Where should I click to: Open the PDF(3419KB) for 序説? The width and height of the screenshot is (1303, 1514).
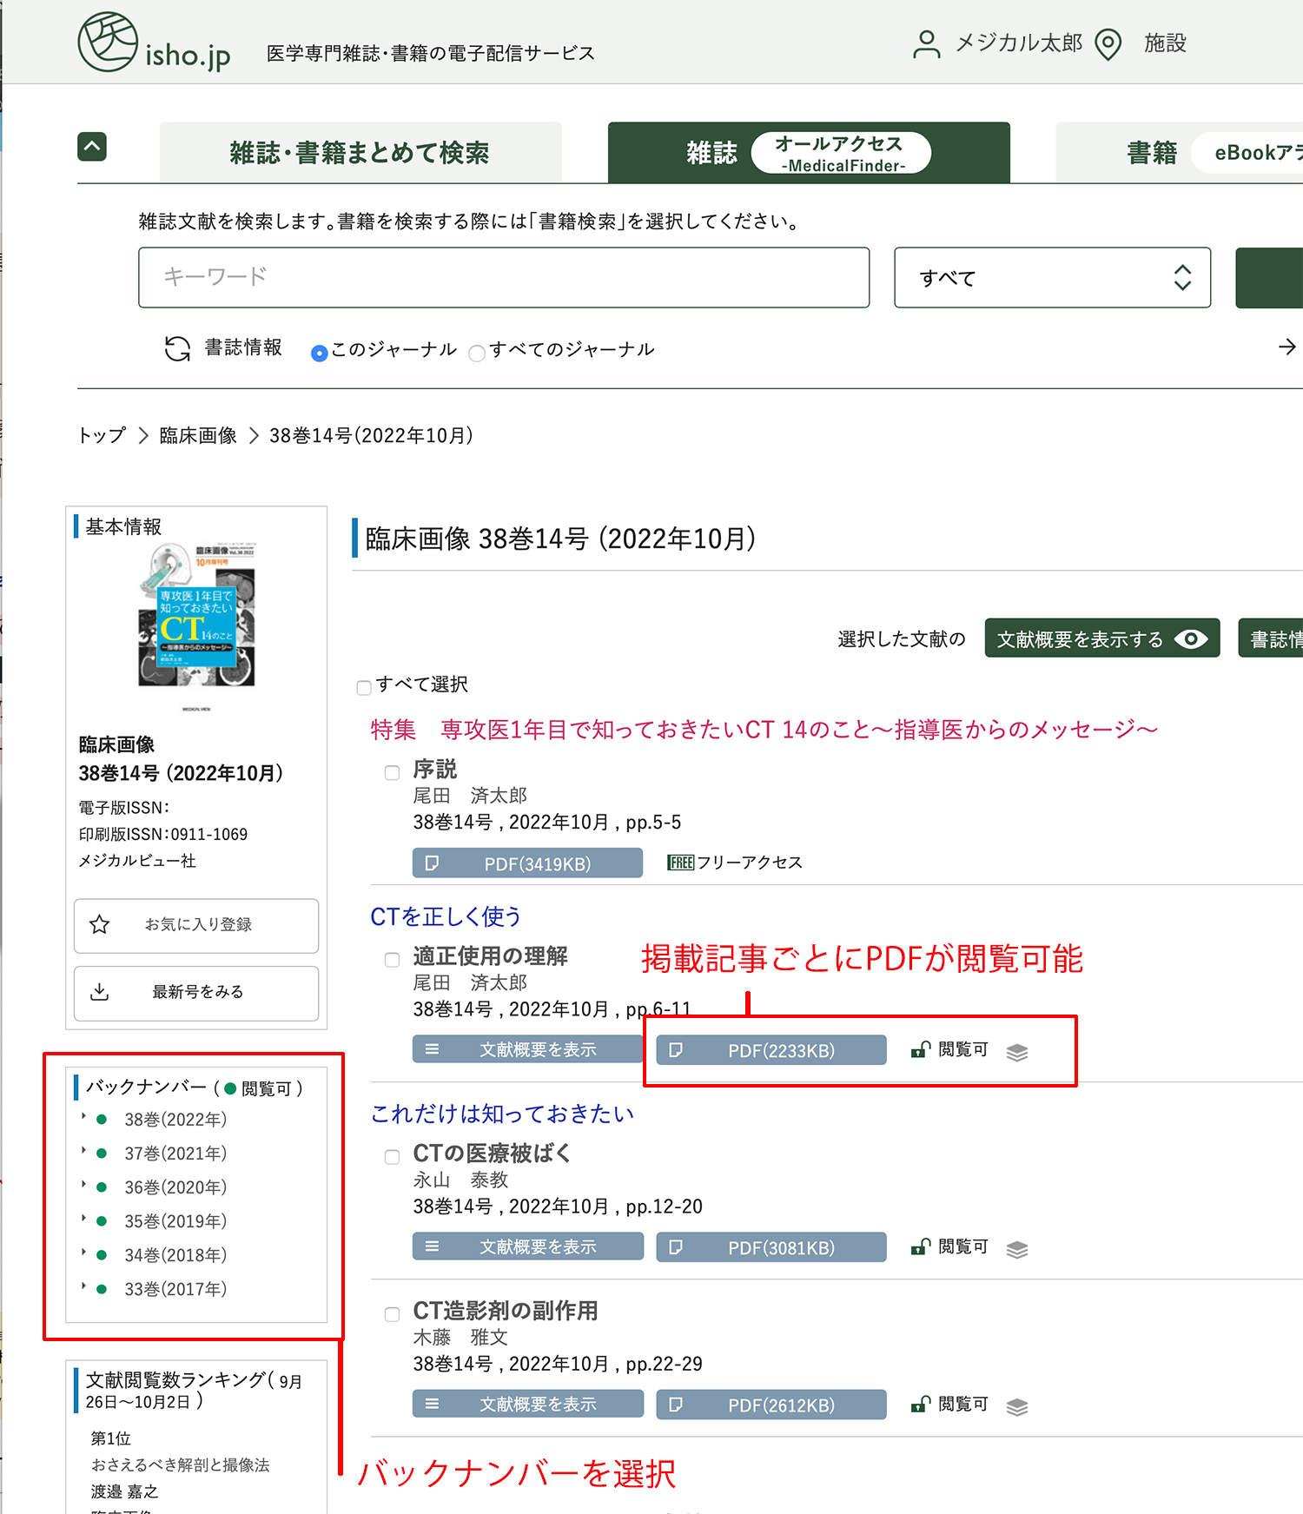(x=527, y=863)
